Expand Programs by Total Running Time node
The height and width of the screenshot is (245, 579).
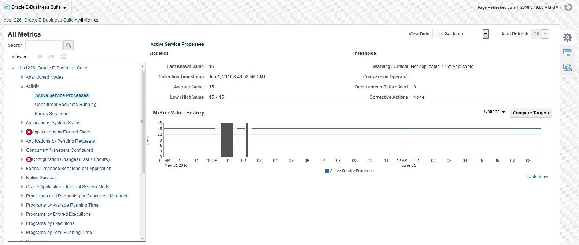pyautogui.click(x=22, y=233)
